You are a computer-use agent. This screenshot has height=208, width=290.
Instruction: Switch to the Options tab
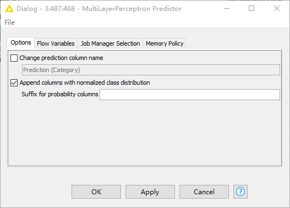(21, 43)
